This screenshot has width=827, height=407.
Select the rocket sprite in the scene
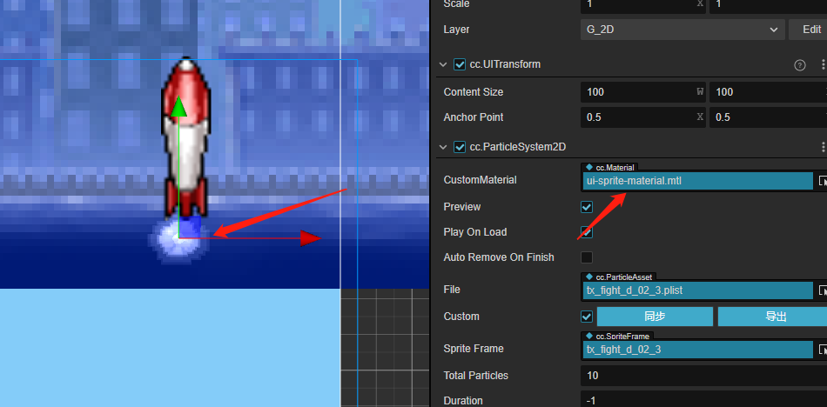tap(185, 137)
